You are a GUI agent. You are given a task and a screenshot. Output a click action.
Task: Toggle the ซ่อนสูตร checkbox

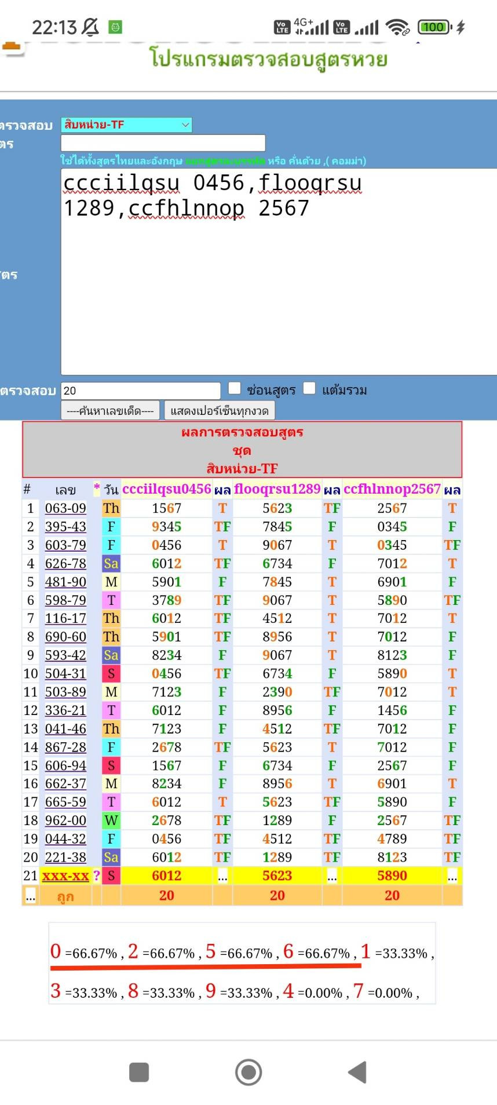click(x=235, y=388)
